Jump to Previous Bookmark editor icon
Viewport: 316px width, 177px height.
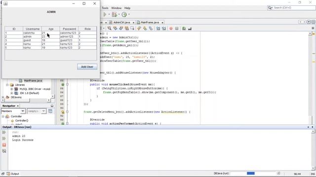click(x=139, y=29)
